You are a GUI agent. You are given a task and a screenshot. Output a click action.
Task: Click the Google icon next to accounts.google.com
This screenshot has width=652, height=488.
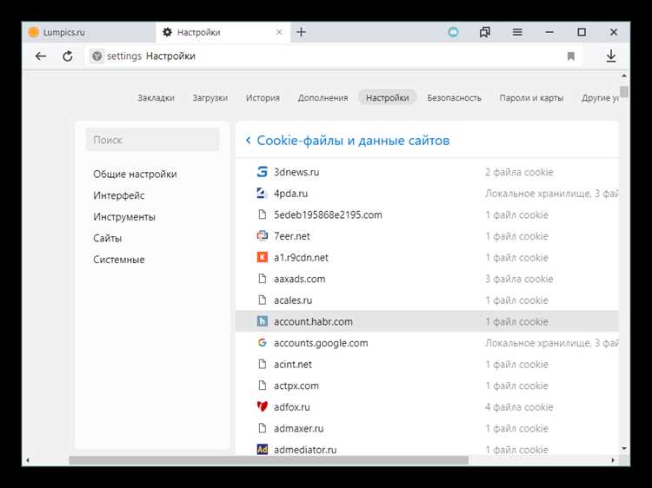click(262, 343)
